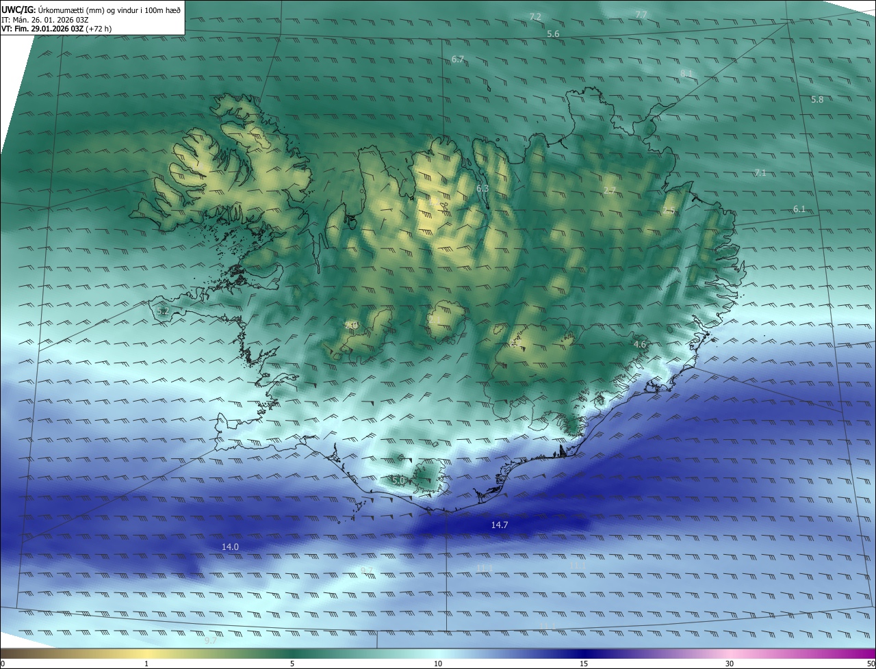Click the 0 tick on the colour scale

pyautogui.click(x=3, y=664)
